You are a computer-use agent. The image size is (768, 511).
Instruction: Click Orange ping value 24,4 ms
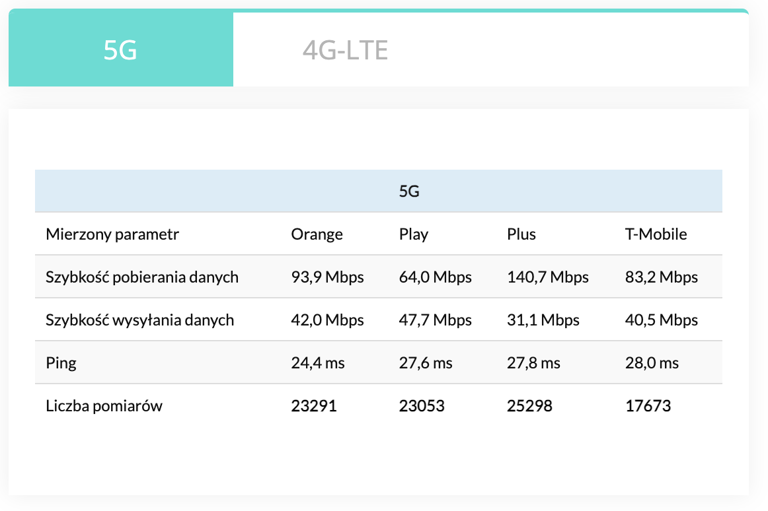pos(317,363)
